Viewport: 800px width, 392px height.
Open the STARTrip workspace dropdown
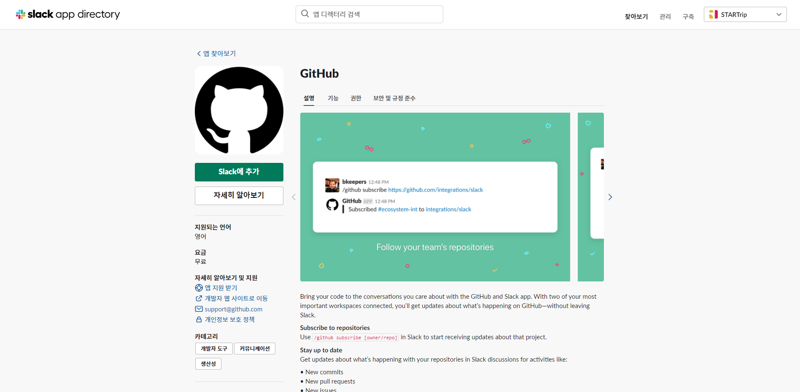tap(745, 14)
